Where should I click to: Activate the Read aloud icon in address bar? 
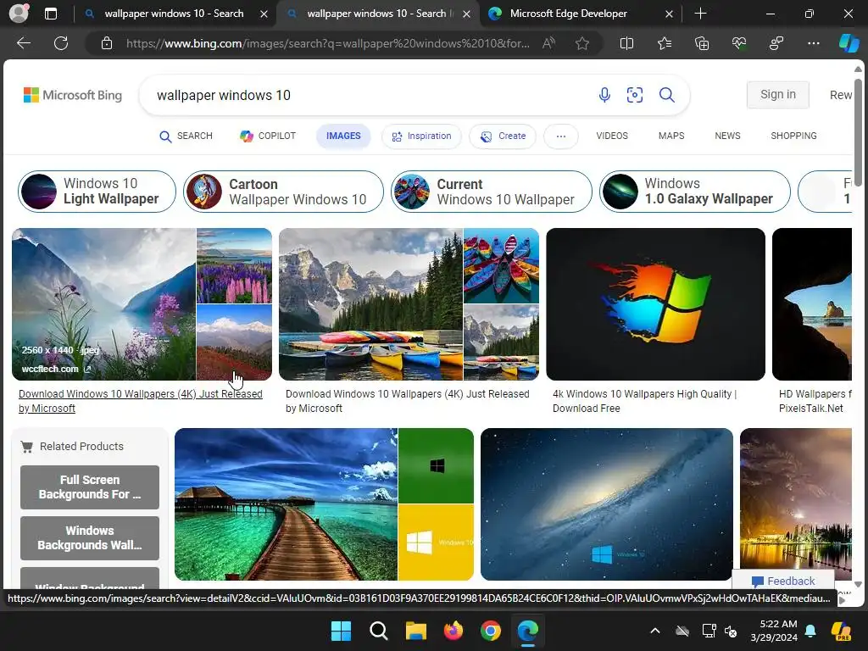[548, 43]
